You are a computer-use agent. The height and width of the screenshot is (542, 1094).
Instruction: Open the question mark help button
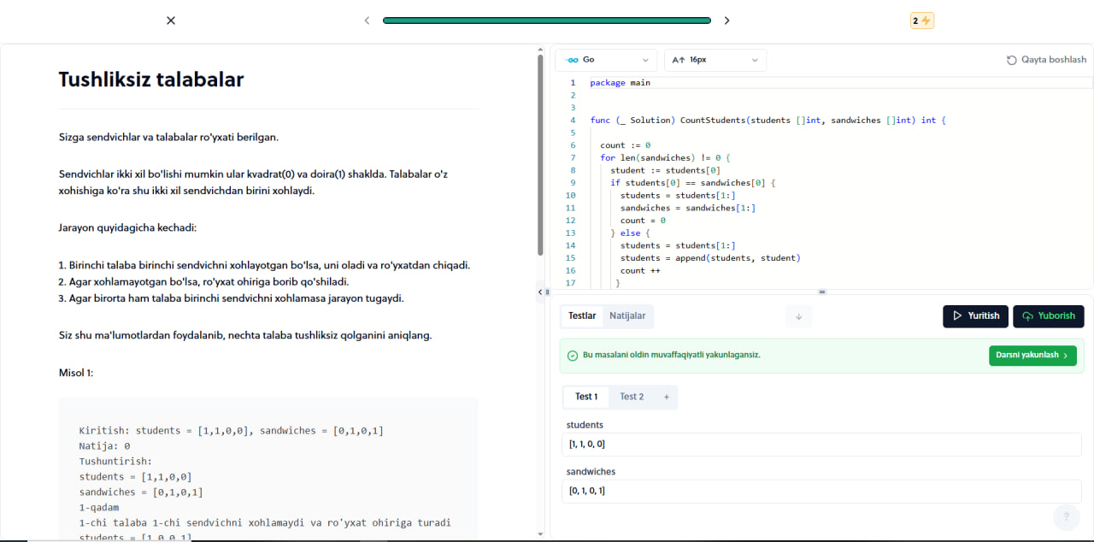1067,516
